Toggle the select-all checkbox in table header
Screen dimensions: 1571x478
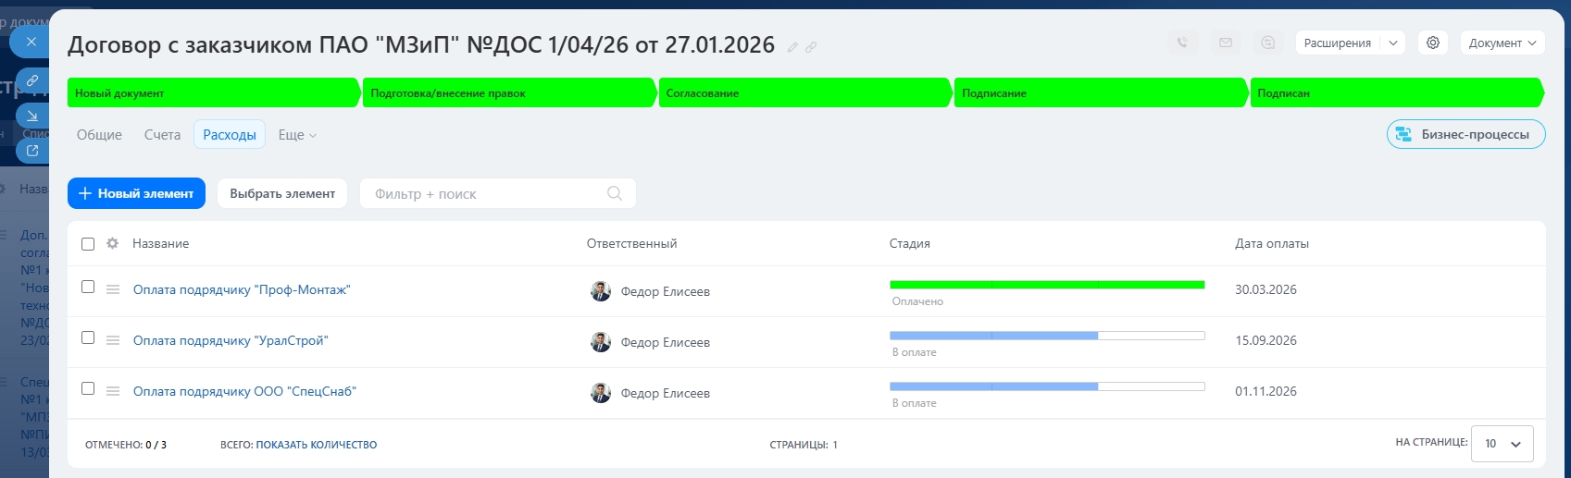click(x=88, y=244)
